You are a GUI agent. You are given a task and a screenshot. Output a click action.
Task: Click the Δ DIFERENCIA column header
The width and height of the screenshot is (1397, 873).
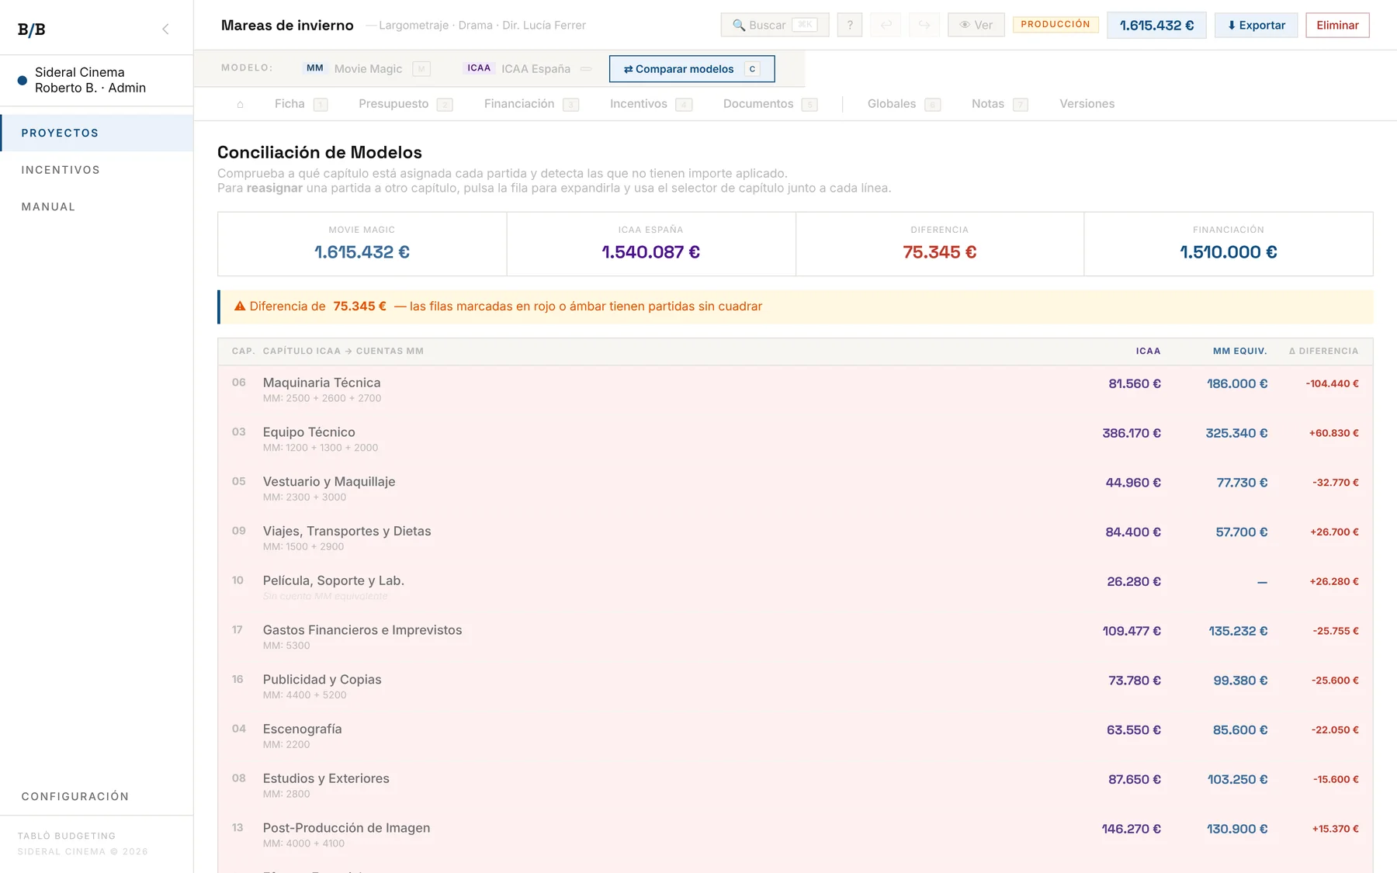click(1323, 352)
